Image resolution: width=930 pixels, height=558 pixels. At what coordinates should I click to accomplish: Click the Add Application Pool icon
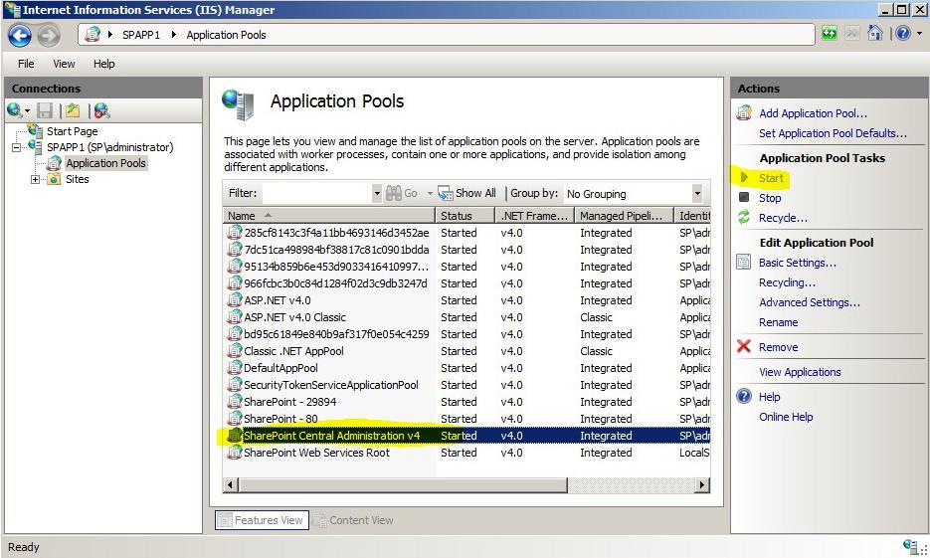click(744, 112)
